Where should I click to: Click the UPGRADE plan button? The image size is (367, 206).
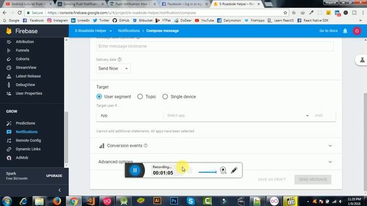[x=54, y=176]
